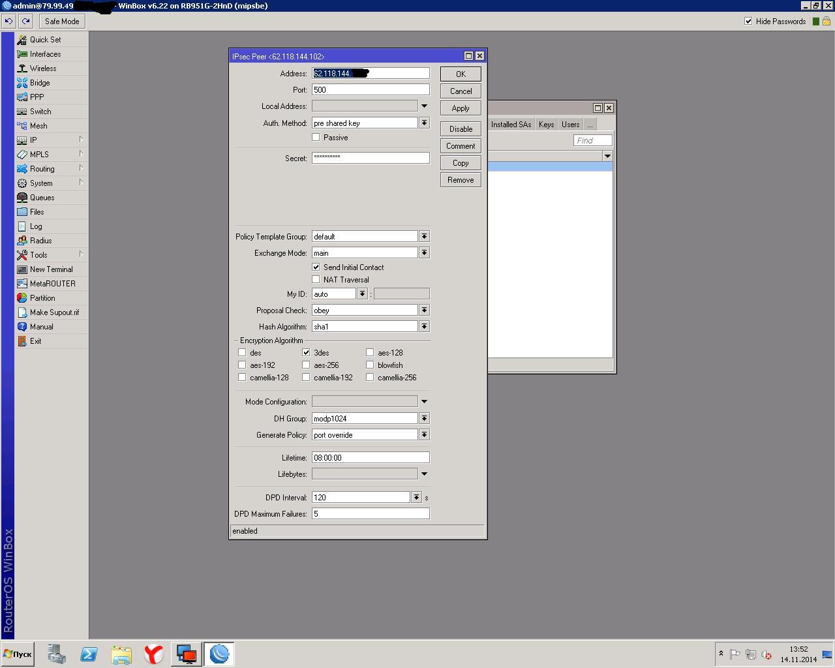Click the Apply button
This screenshot has width=835, height=668.
[461, 108]
